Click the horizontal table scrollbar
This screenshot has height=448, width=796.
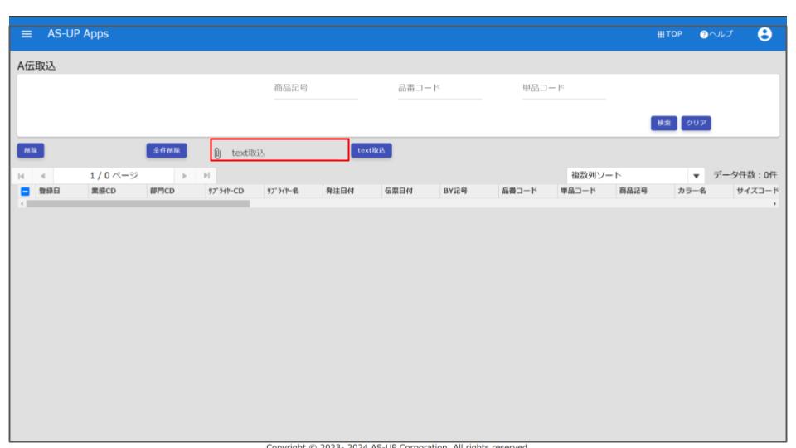[137, 203]
